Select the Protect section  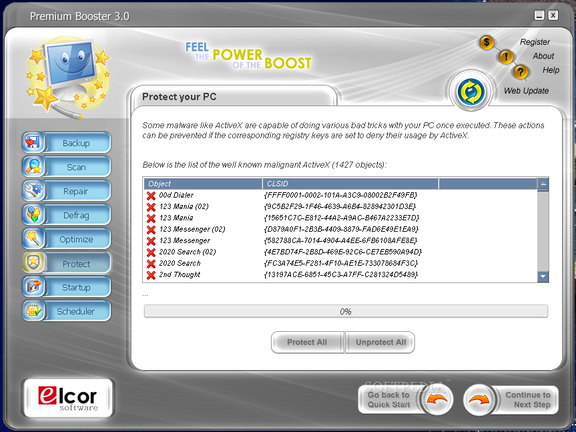[76, 263]
